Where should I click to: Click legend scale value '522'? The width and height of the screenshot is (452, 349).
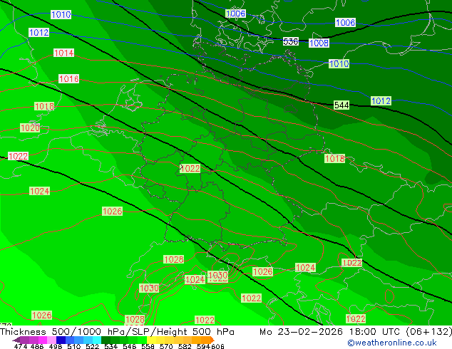coord(92,346)
